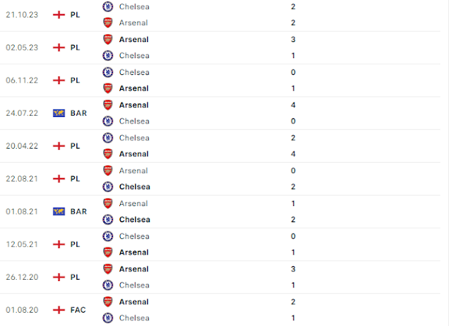This screenshot has height=326, width=449.
Task: Click the BAR competition flag for 24.07.22
Action: [59, 113]
